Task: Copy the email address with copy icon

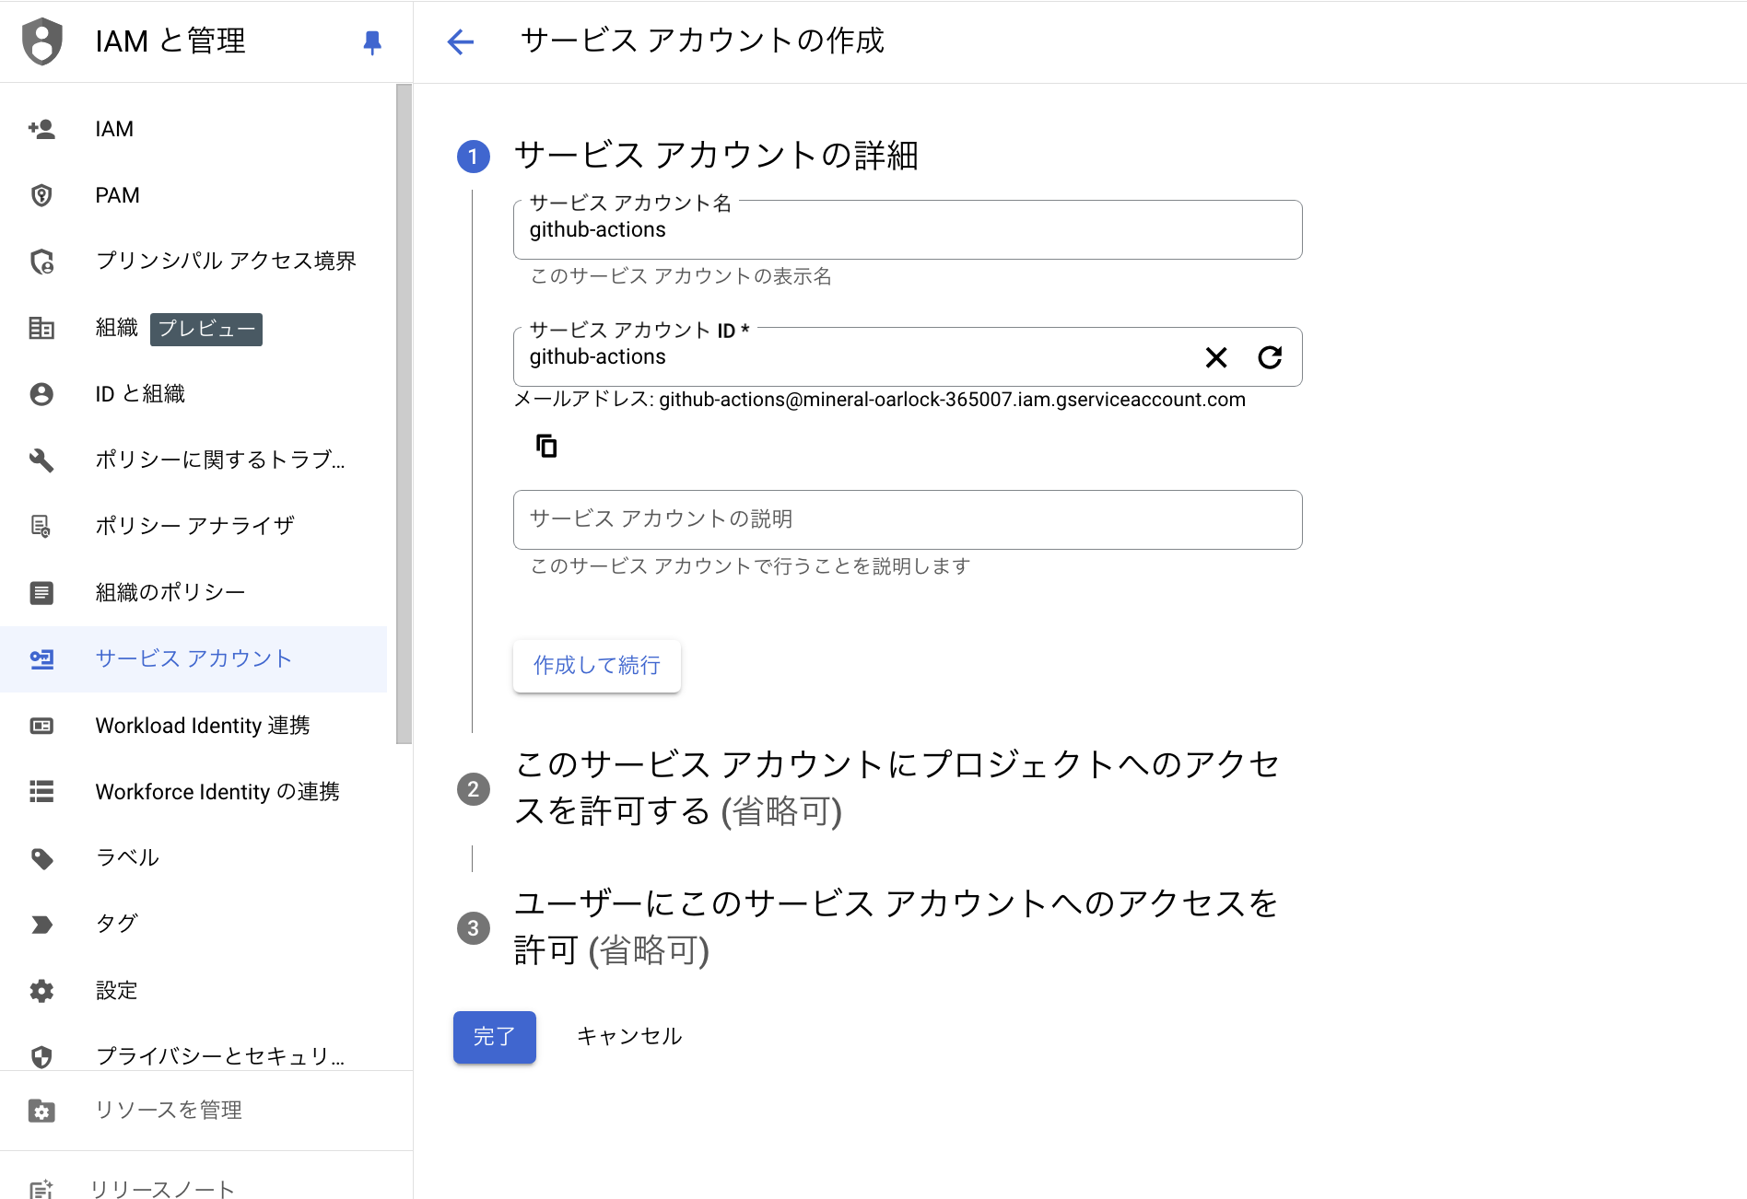Action: 546,447
